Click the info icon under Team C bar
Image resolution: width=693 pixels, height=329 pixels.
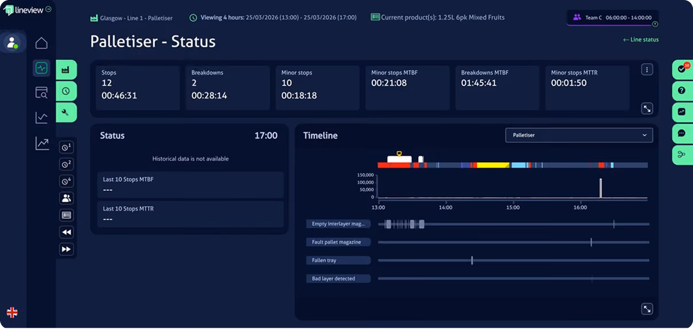click(655, 25)
